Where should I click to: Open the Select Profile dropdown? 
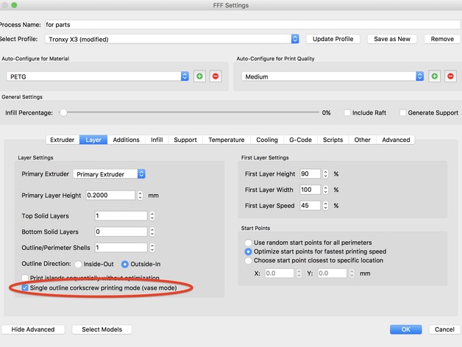pyautogui.click(x=295, y=39)
